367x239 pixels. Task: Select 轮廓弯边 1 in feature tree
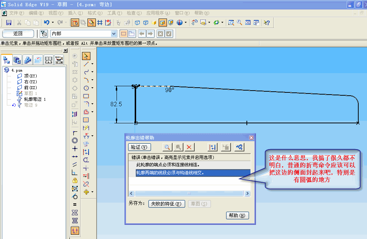tap(35, 99)
